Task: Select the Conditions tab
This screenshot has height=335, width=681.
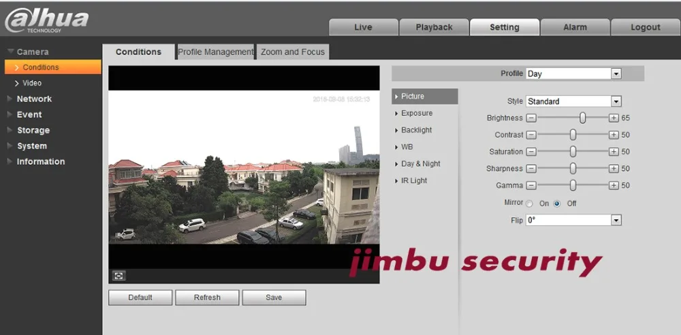Action: (x=138, y=52)
